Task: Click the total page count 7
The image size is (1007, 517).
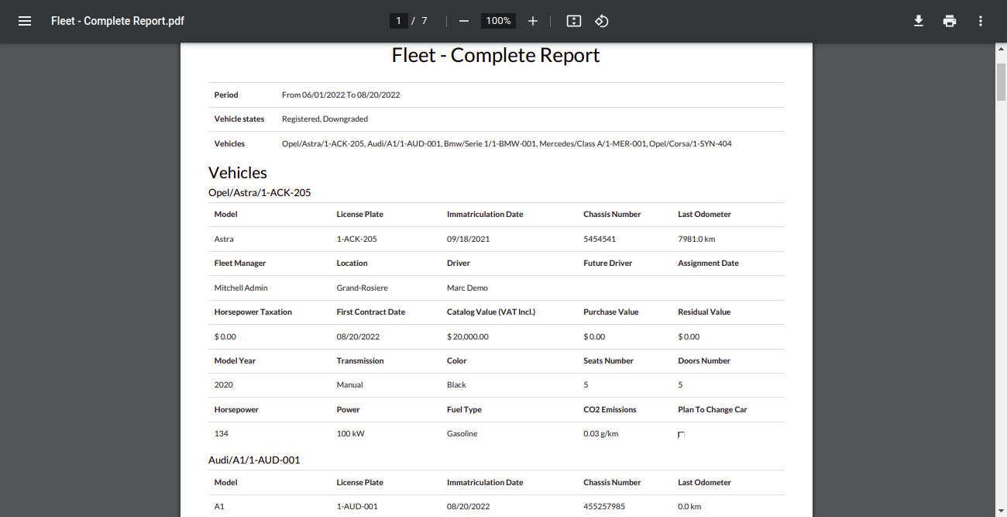Action: pos(424,21)
